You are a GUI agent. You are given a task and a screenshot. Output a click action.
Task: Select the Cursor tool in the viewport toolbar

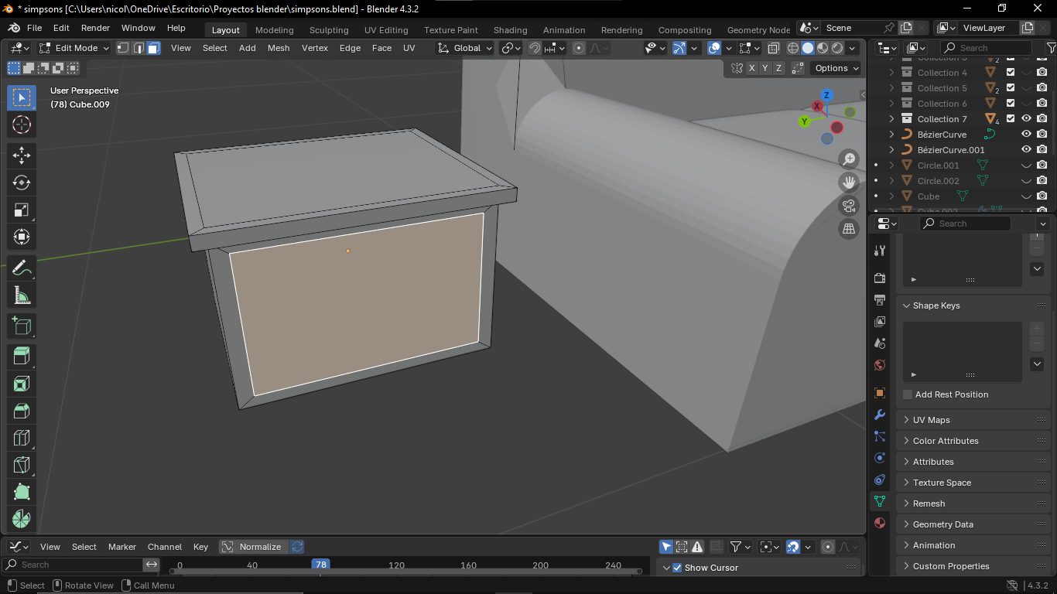pyautogui.click(x=22, y=125)
